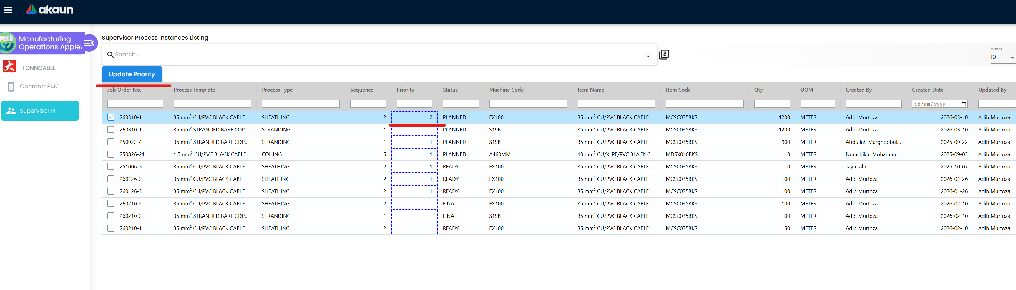Click the Update Priority button
Image resolution: width=1016 pixels, height=290 pixels.
132,74
